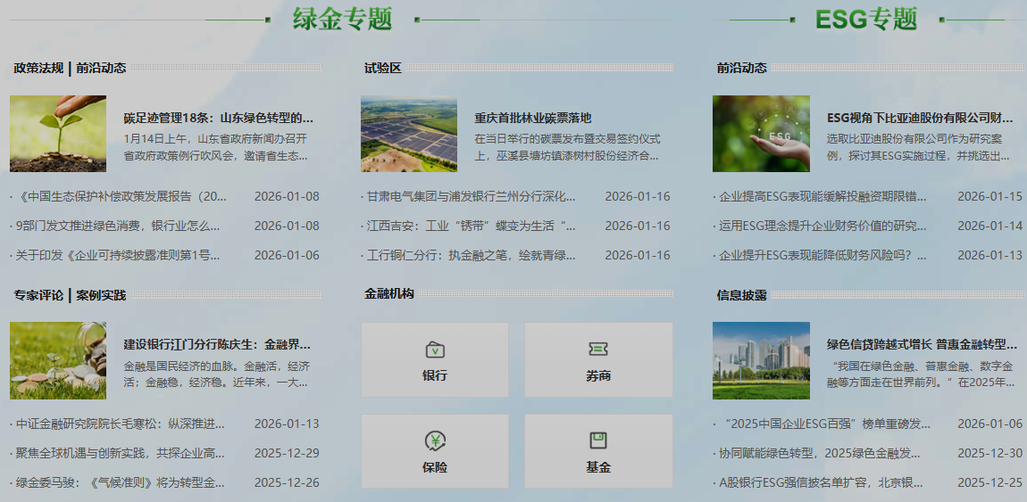Open headline 碳足迹管理18条：山东绿色转型的
The width and height of the screenshot is (1027, 502).
pos(218,119)
